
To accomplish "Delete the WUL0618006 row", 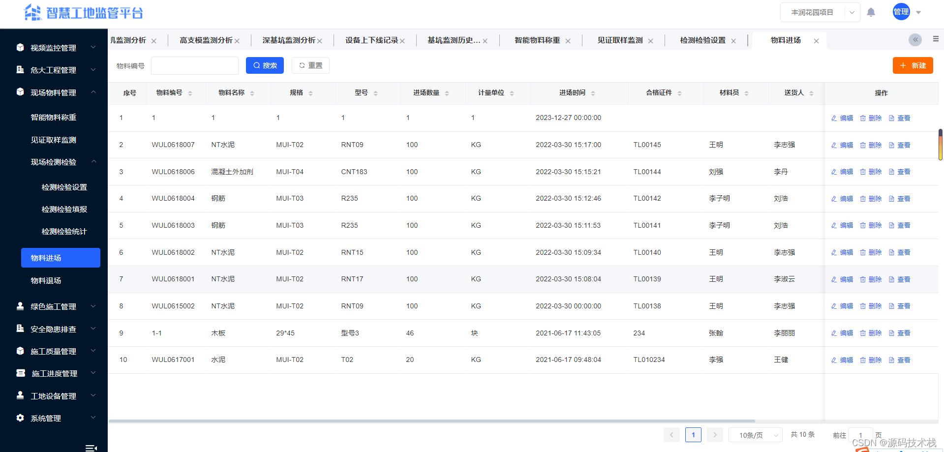I will [x=871, y=172].
